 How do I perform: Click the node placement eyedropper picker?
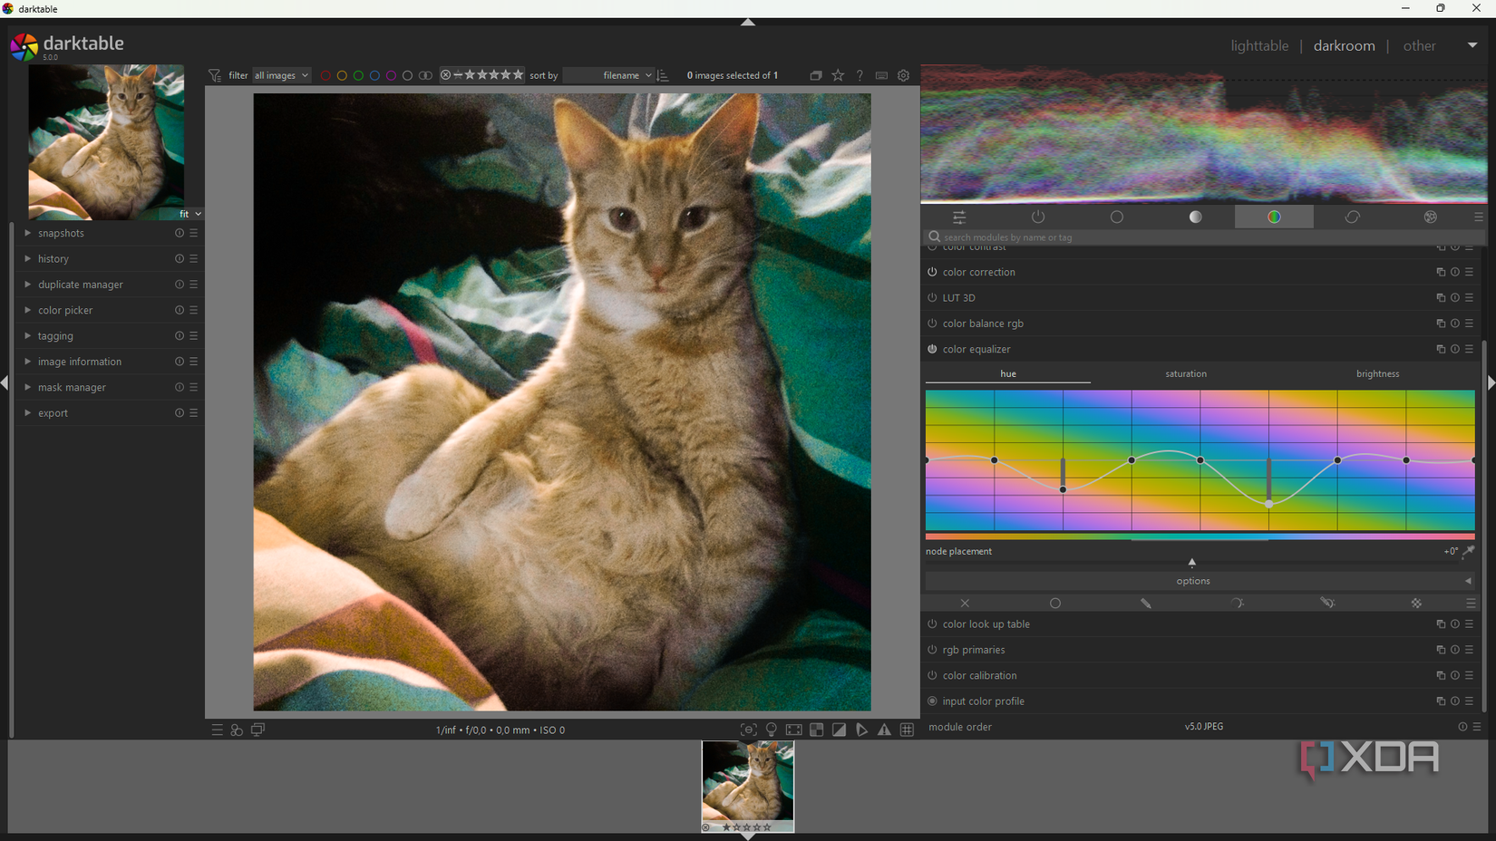(1468, 551)
